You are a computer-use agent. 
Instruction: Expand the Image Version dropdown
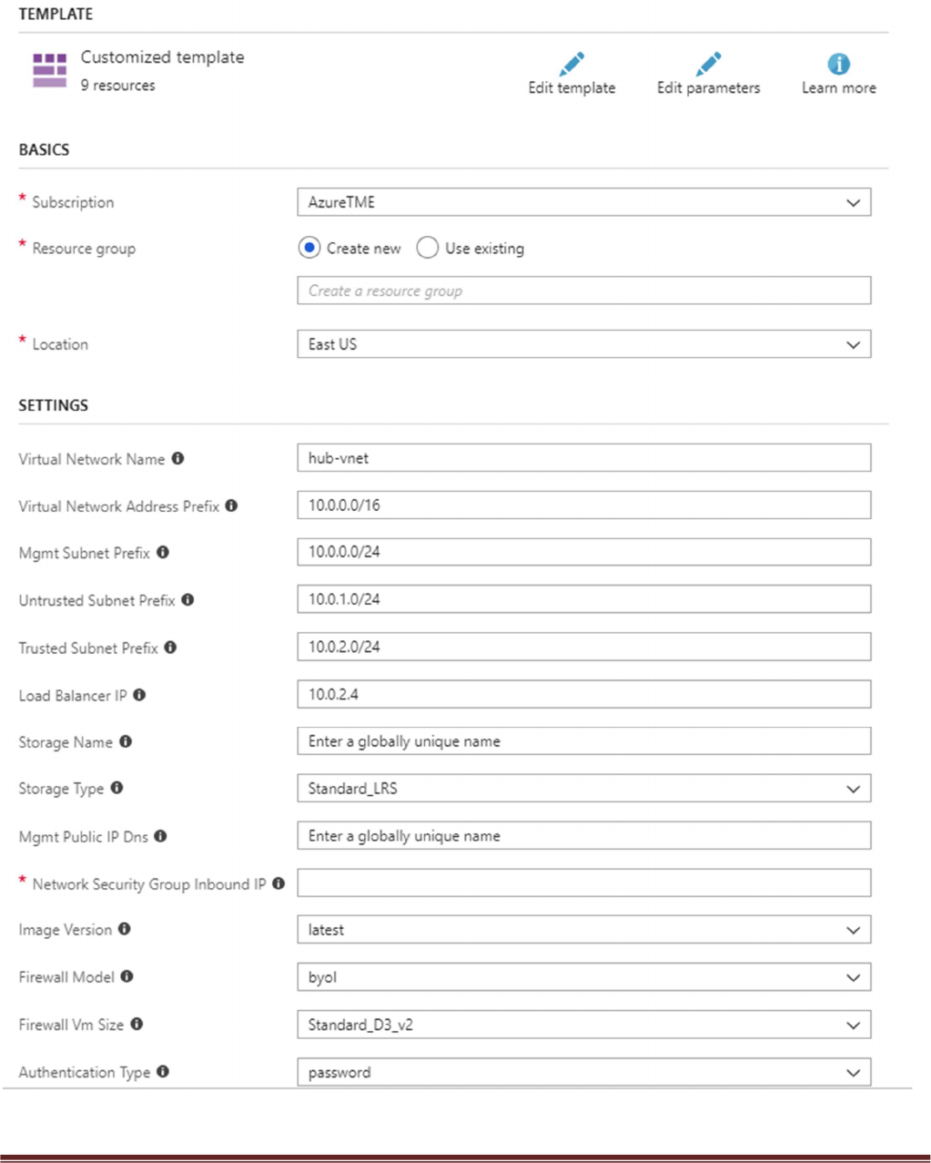pyautogui.click(x=583, y=930)
